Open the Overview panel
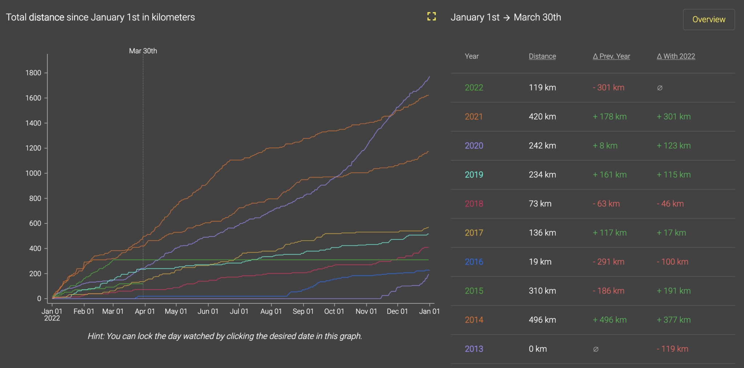This screenshot has width=744, height=368. pos(708,19)
